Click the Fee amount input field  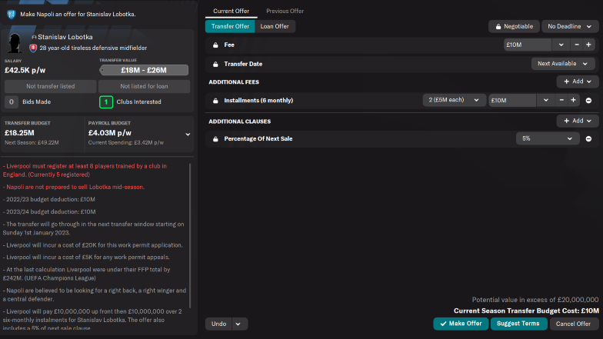tap(528, 45)
